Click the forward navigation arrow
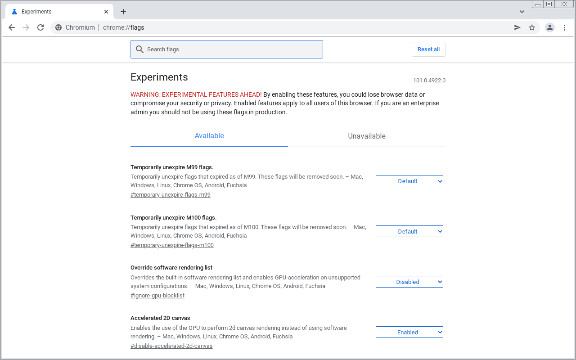576x360 pixels. click(26, 27)
